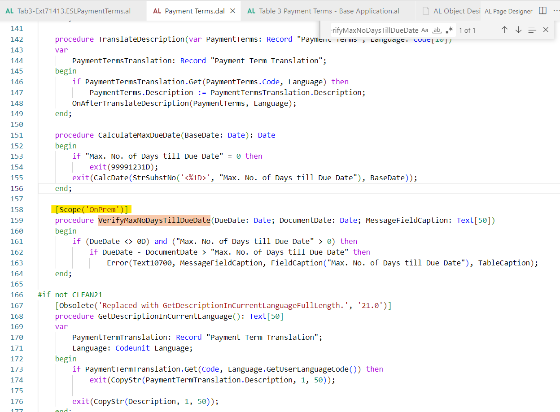560x412 pixels.
Task: Click 'MessageFieldCaption' parameter on line 159
Action: point(407,220)
